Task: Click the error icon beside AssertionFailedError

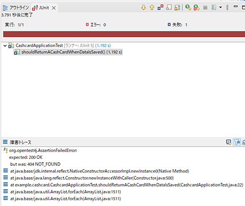Action: 5,150
